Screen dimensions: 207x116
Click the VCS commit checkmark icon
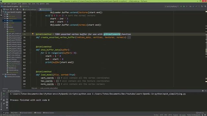pos(196,6)
